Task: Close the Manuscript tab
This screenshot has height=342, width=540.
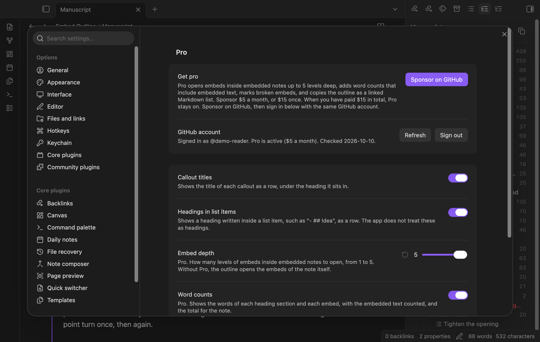Action: 138,9
